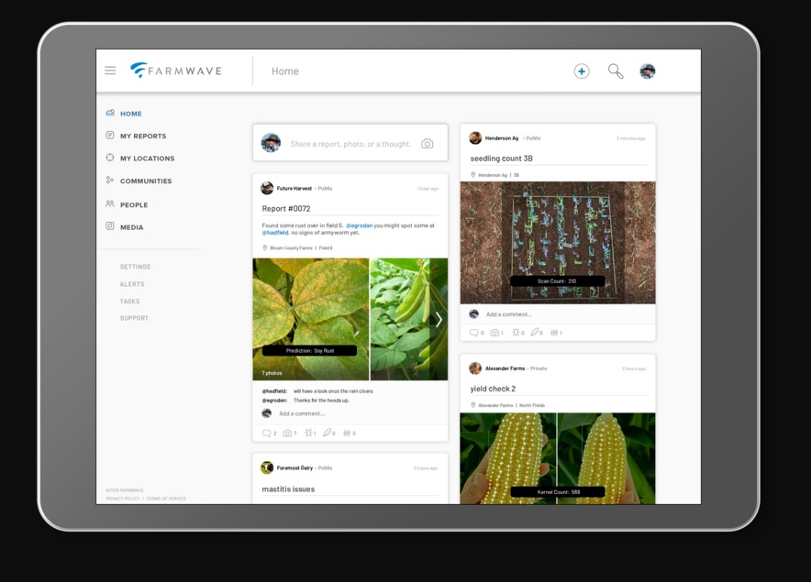Click the blue plus add icon

point(581,71)
